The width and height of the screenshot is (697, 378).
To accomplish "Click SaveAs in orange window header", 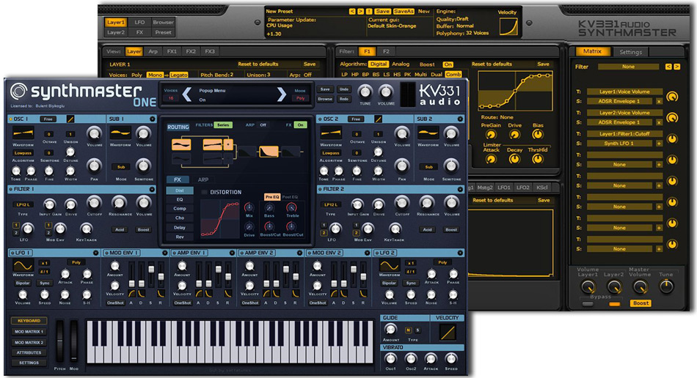I will [x=404, y=12].
